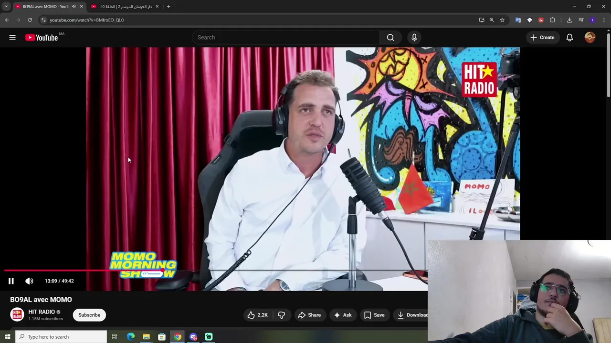Screen dimensions: 611x343
Task: Like the video
Action: tap(257, 315)
